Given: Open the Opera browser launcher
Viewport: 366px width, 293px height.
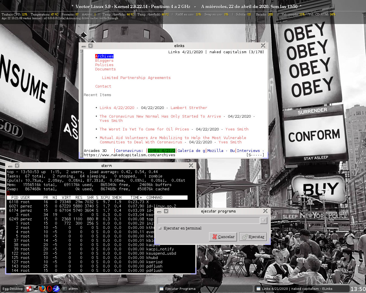Looking at the screenshot, I should click(x=49, y=288).
